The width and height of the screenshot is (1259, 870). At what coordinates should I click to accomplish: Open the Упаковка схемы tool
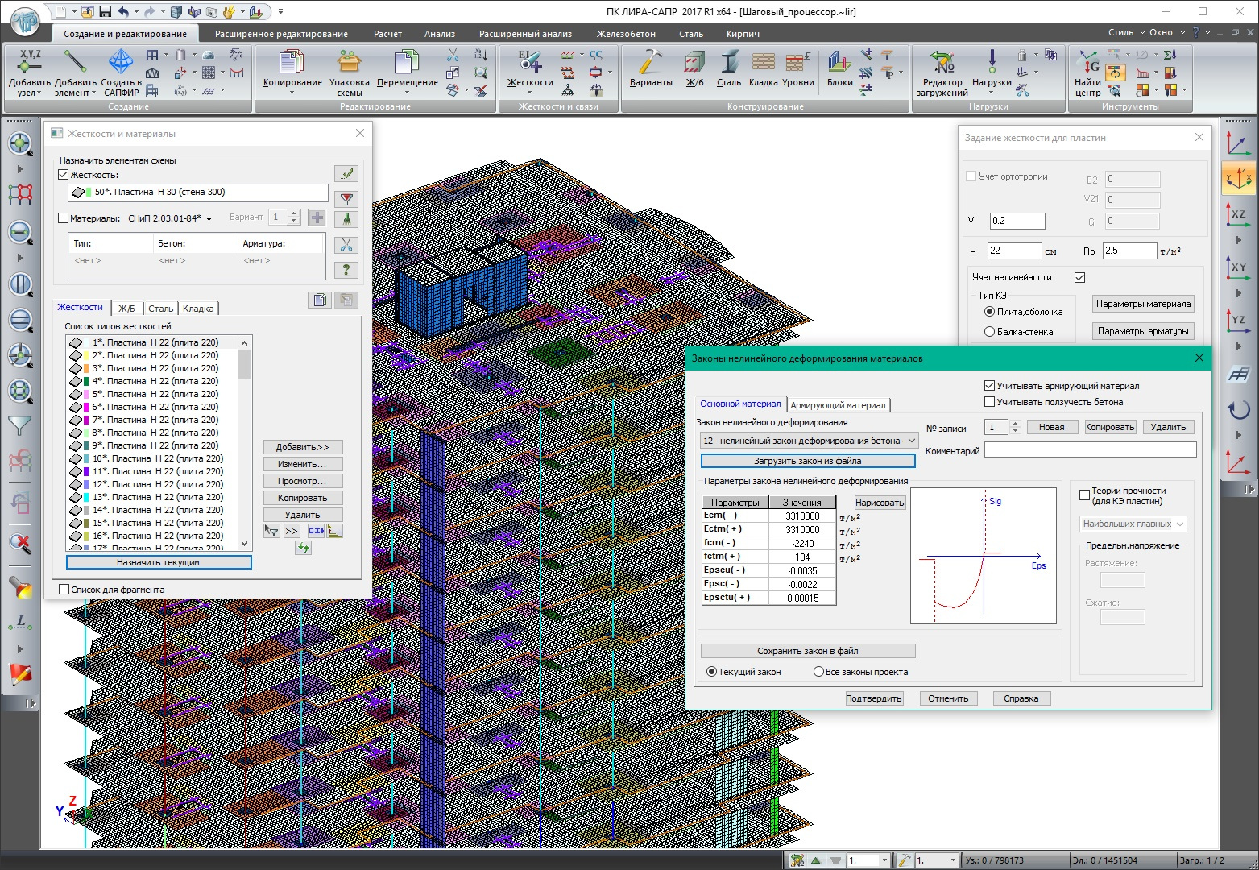pos(349,64)
